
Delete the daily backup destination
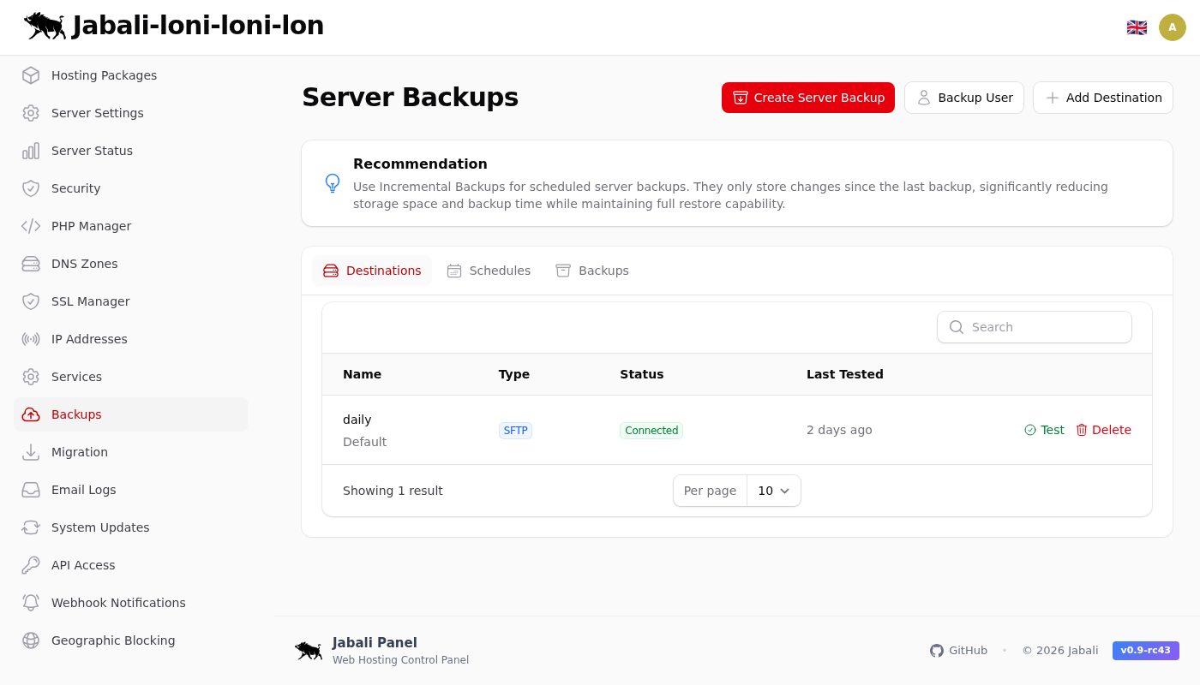1103,430
